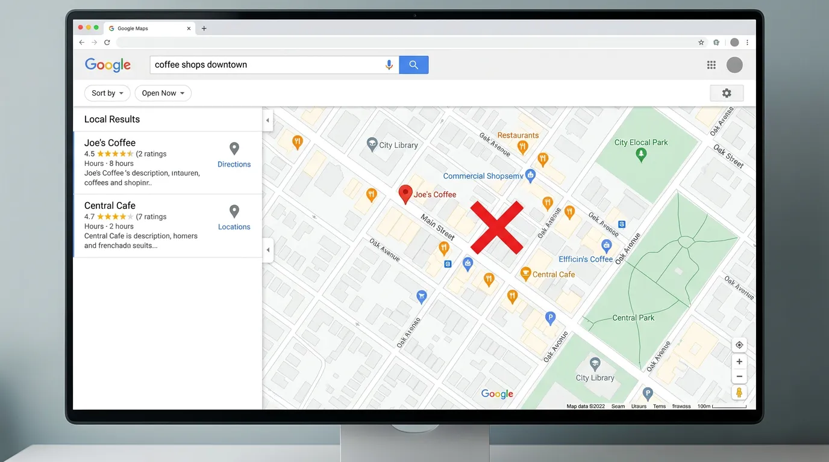Open the Google account avatar
This screenshot has height=462, width=829.
(x=734, y=65)
